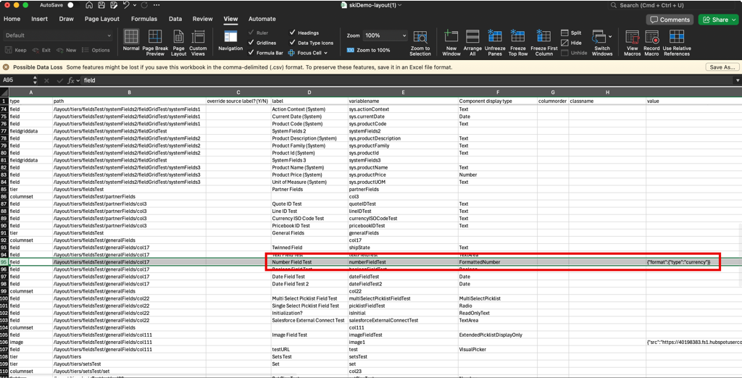Click the Save As... button in warning bar
The width and height of the screenshot is (742, 378).
722,67
